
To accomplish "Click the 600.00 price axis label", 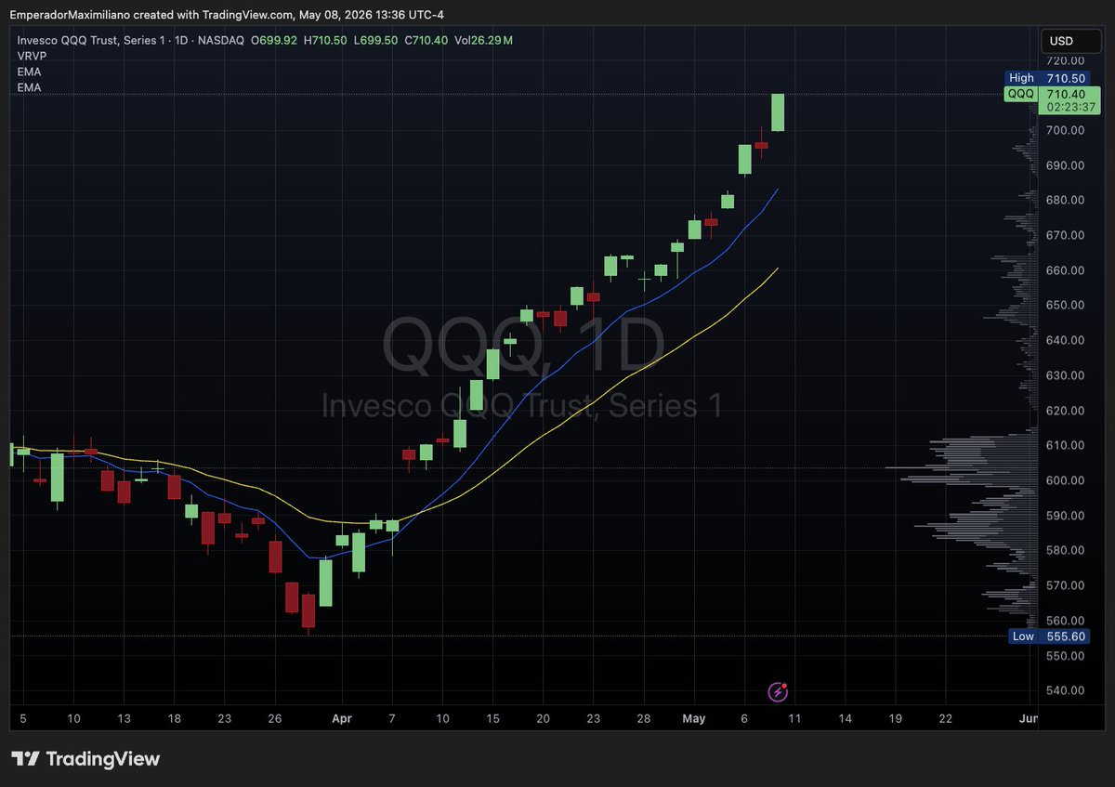I will click(1066, 480).
